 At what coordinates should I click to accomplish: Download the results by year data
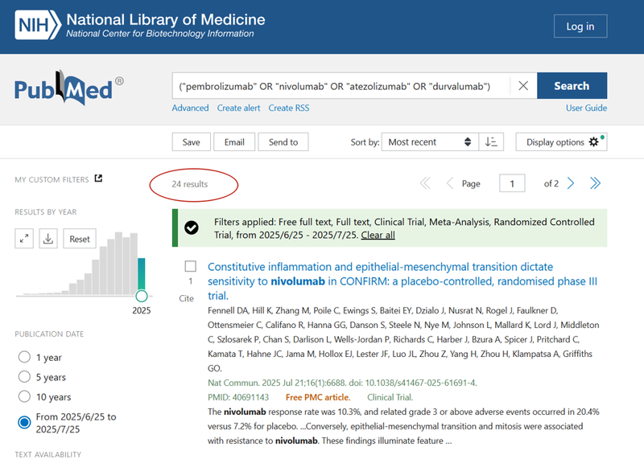pos(48,239)
